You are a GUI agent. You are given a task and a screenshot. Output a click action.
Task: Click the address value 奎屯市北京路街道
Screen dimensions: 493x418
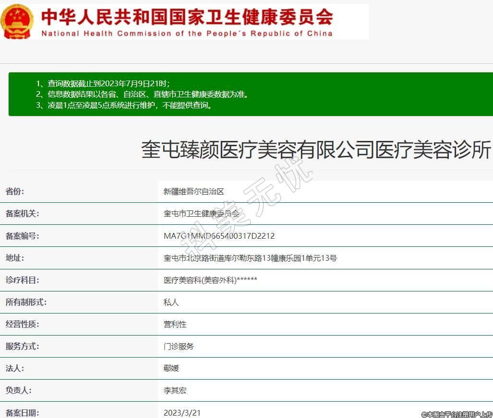(250, 258)
